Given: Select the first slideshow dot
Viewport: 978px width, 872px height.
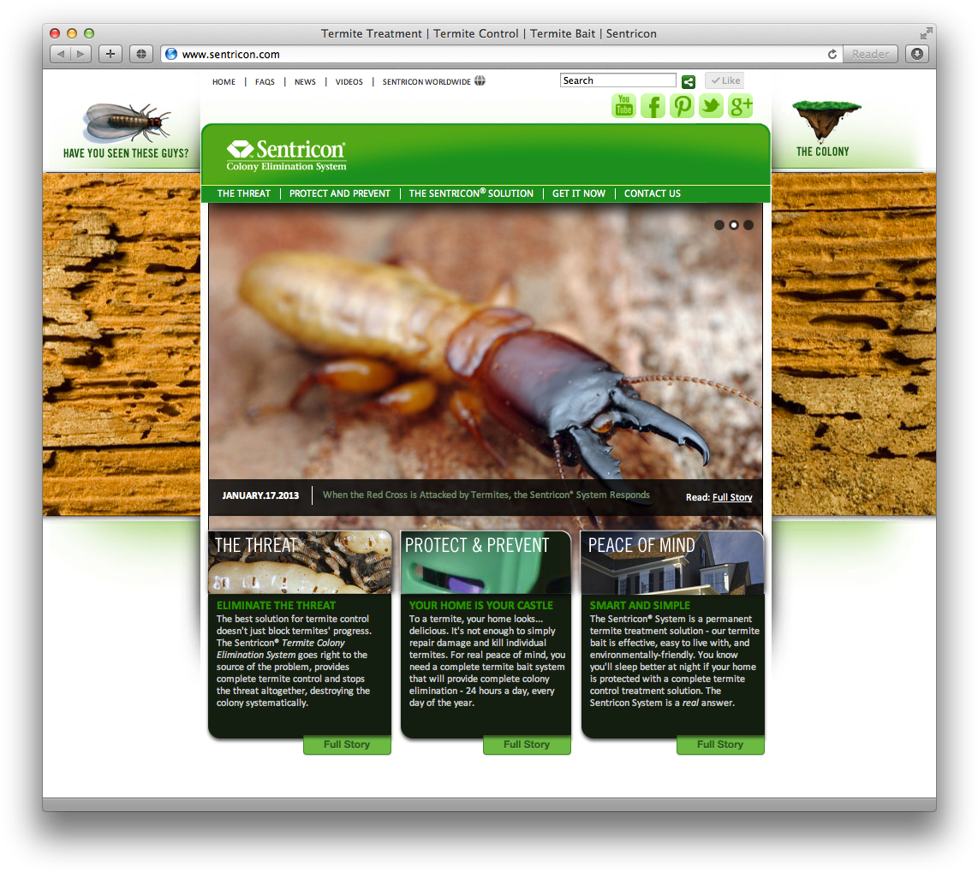Looking at the screenshot, I should [719, 225].
